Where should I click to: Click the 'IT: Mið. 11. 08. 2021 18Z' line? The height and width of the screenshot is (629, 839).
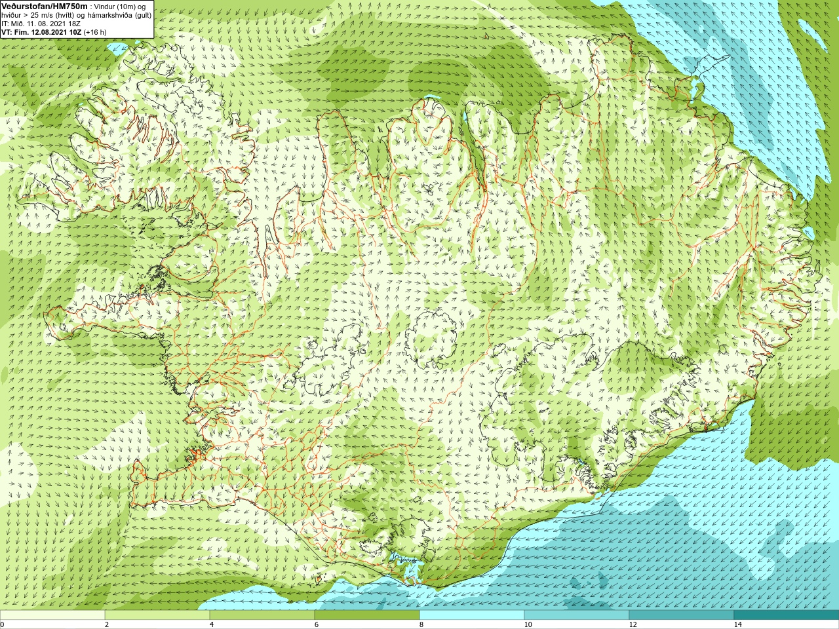click(x=41, y=24)
